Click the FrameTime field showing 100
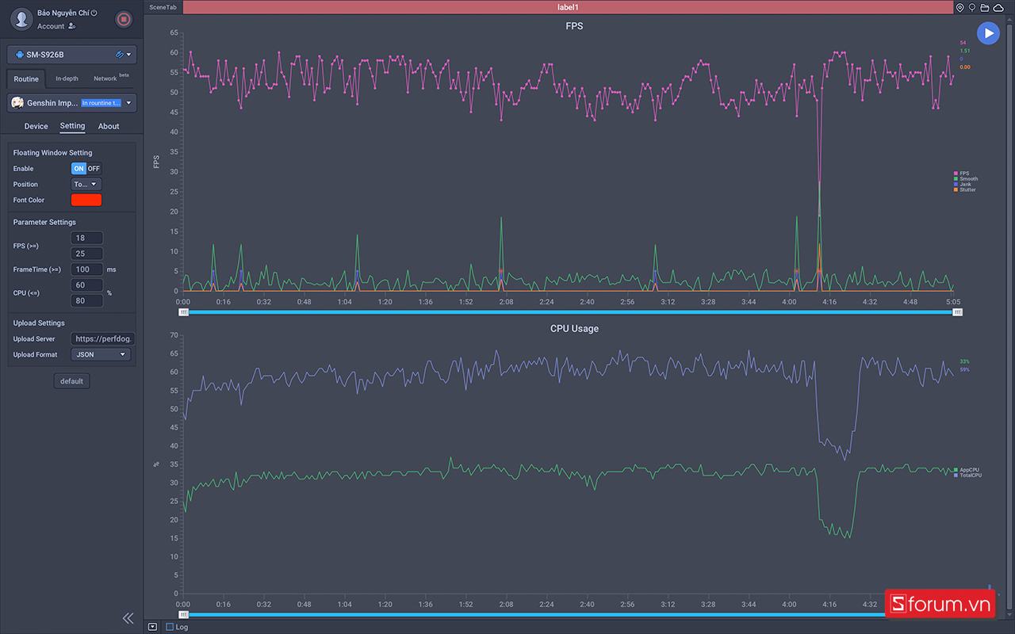The image size is (1015, 634). [86, 269]
